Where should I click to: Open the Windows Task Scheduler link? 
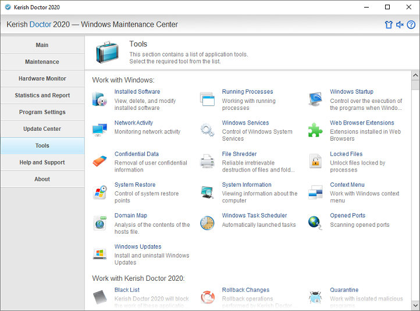[254, 216]
